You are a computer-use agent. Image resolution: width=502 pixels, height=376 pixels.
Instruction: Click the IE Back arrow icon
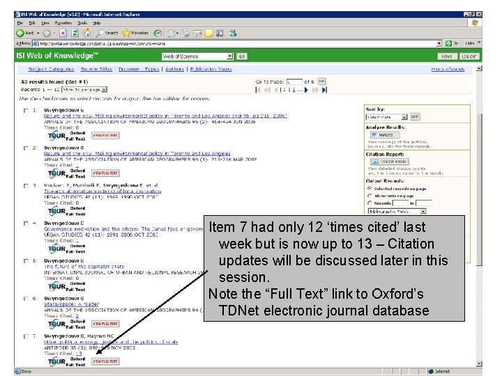pyautogui.click(x=20, y=33)
